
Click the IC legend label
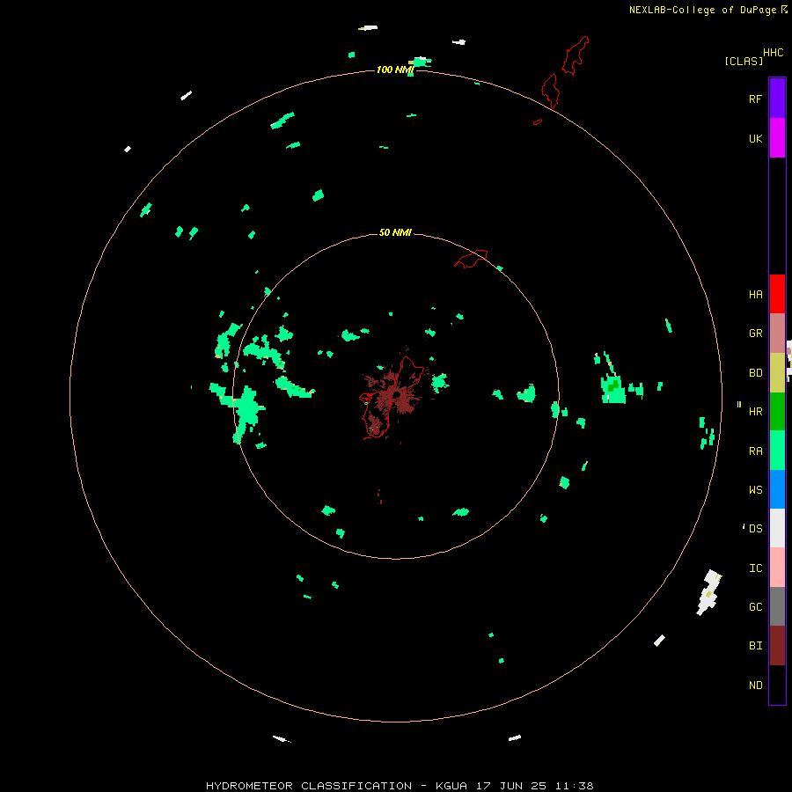(x=755, y=568)
